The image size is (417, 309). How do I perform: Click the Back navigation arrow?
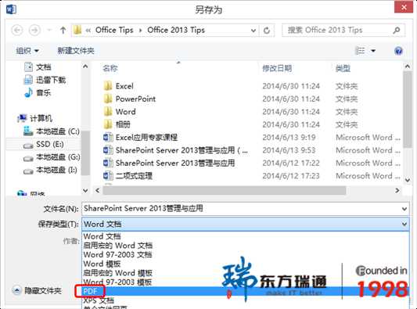click(17, 30)
